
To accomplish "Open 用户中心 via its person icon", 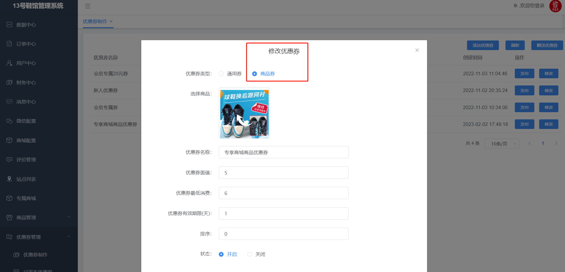I will [9, 63].
